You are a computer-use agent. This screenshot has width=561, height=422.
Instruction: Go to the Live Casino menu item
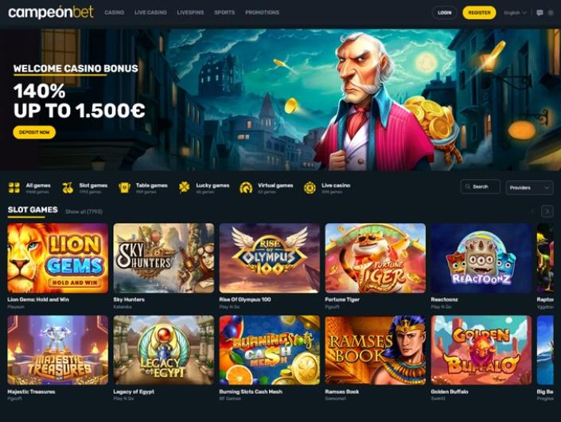click(150, 13)
